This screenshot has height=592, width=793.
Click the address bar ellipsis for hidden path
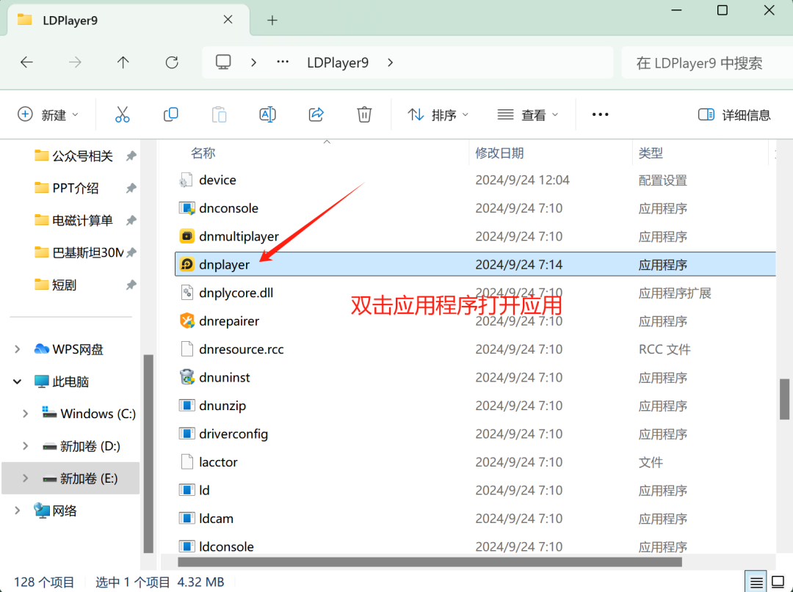click(x=283, y=62)
